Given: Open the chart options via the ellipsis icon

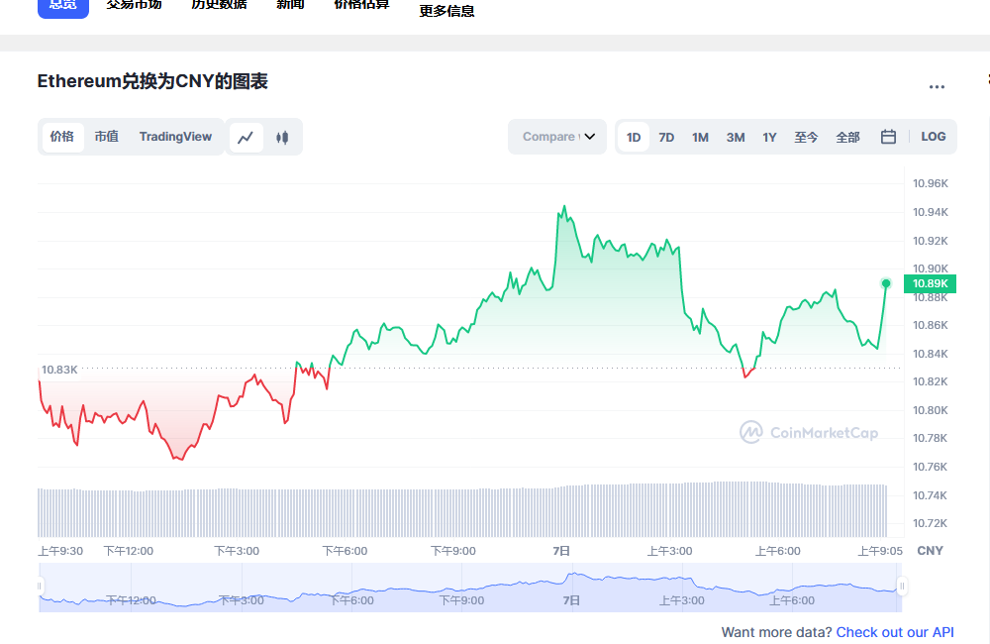Looking at the screenshot, I should tap(936, 87).
